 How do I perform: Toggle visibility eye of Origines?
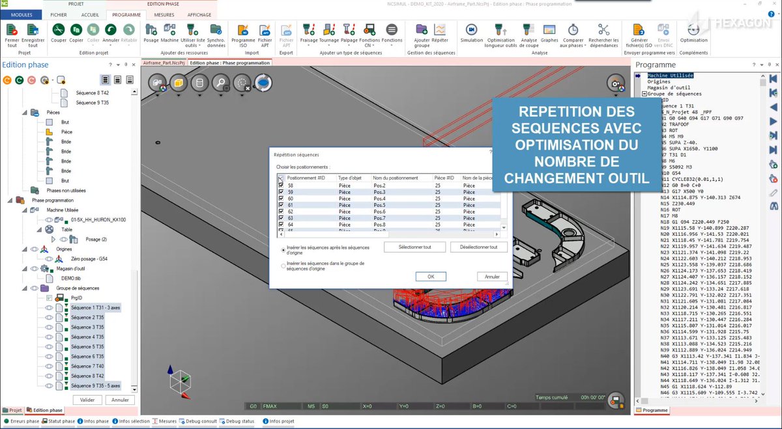[35, 249]
